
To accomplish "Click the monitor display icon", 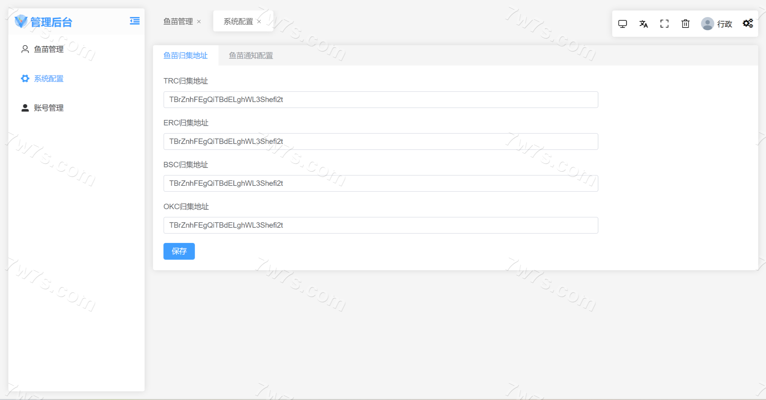I will click(x=622, y=24).
